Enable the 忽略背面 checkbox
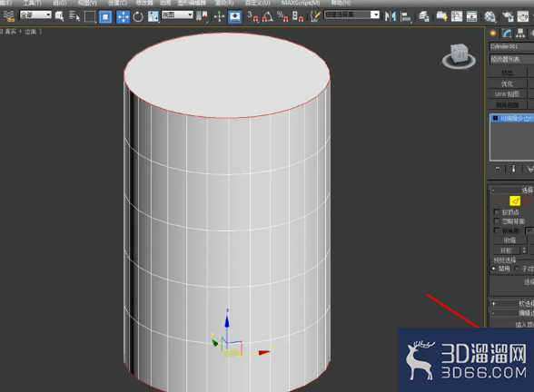 pos(497,221)
